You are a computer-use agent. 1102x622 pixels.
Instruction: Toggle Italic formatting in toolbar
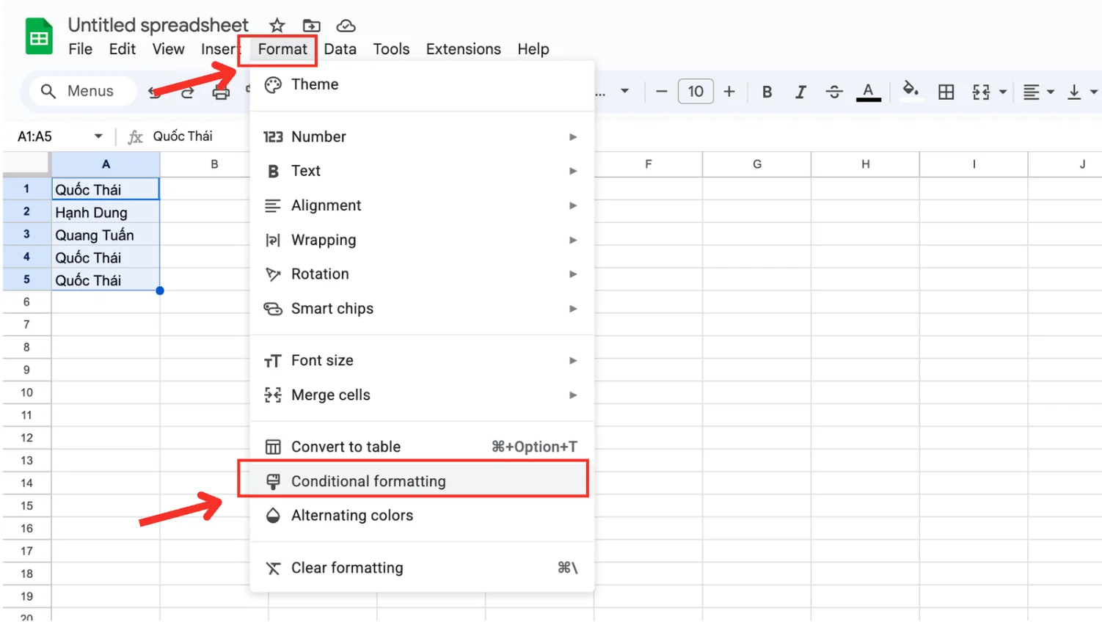pos(800,92)
